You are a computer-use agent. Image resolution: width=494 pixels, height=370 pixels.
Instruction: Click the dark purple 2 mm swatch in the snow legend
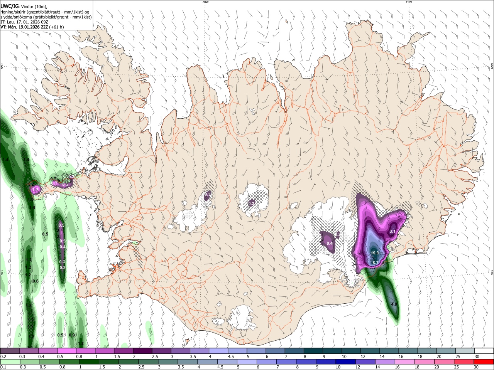[142, 351]
